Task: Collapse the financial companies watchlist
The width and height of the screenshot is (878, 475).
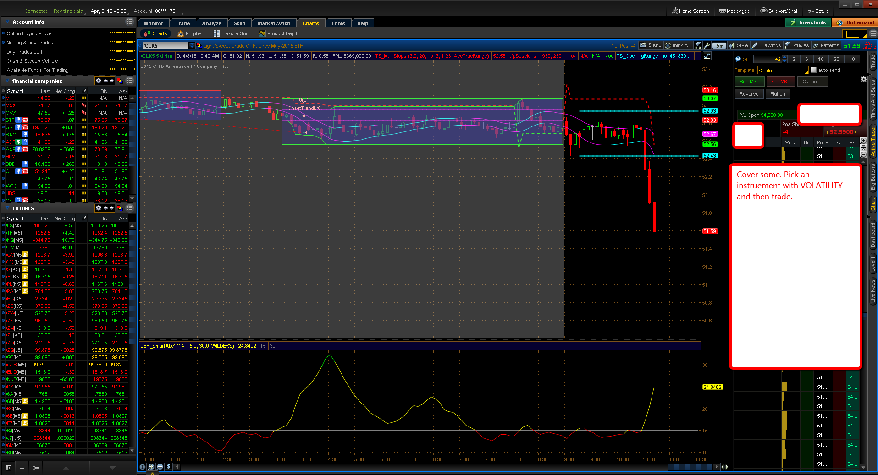Action: pyautogui.click(x=7, y=81)
